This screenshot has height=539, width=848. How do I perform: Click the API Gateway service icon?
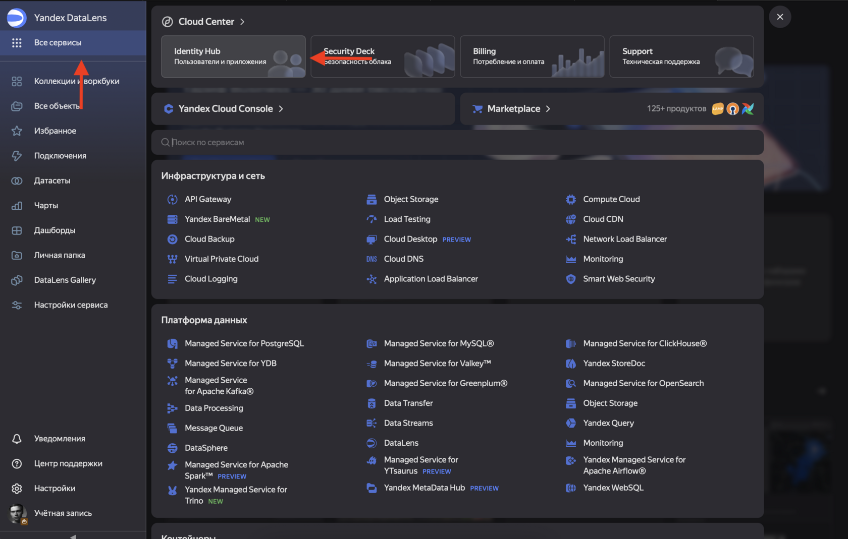tap(172, 200)
